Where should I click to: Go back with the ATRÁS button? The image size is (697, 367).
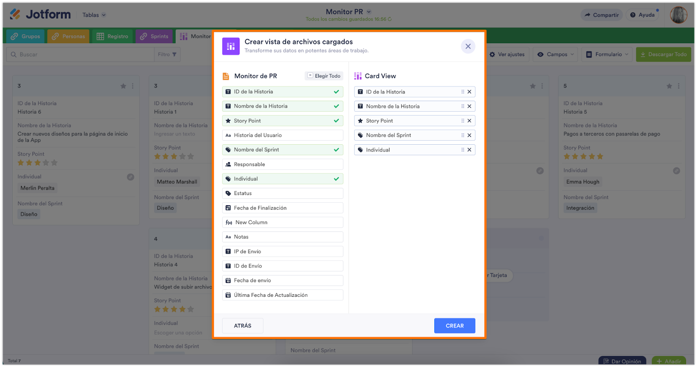click(x=243, y=326)
